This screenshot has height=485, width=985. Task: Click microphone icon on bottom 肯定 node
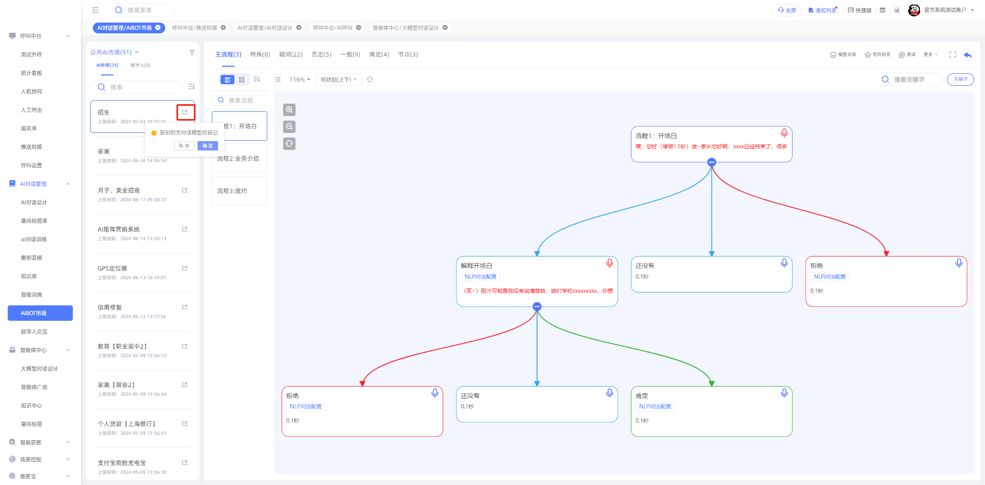784,393
